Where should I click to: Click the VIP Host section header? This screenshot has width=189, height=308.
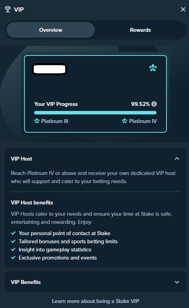point(95,159)
